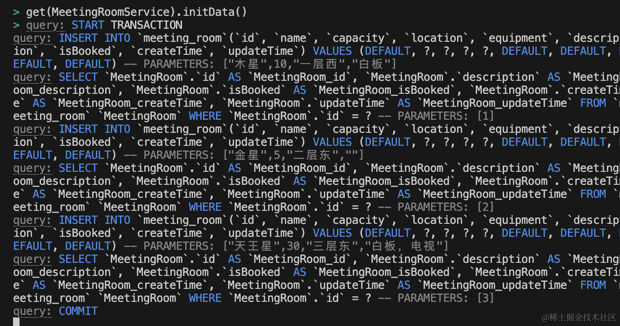Click the first SELECT keyword

click(78, 77)
